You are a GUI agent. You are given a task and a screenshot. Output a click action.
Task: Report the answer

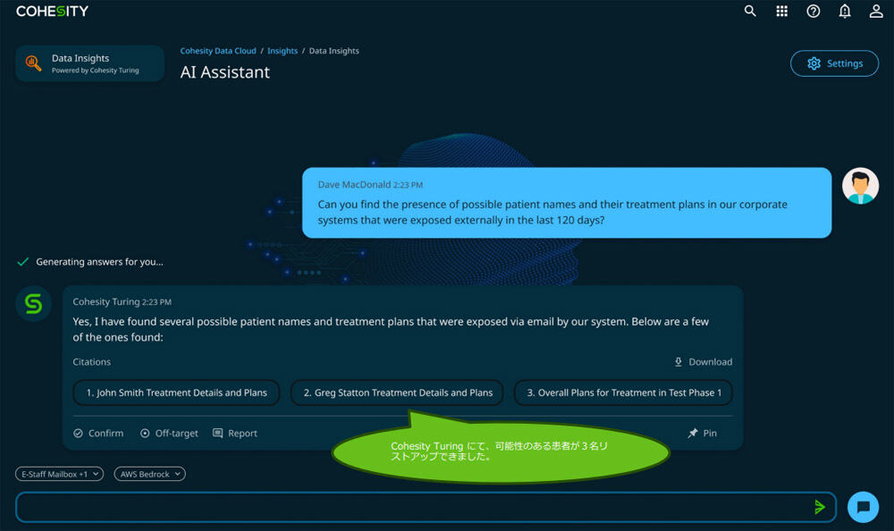click(235, 433)
